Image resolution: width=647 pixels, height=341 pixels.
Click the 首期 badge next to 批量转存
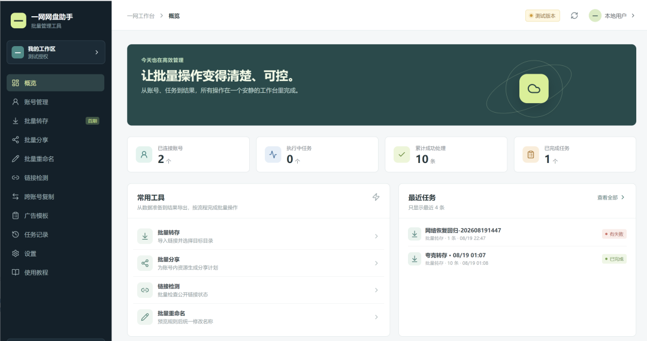tap(92, 121)
